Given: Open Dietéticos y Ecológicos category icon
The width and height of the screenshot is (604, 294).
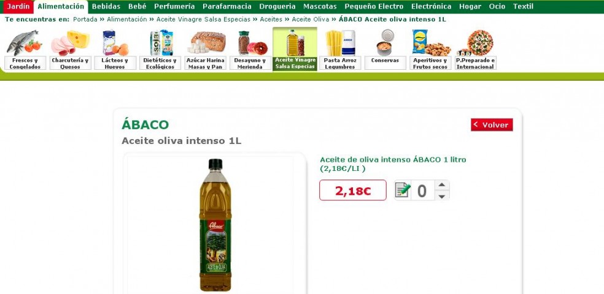Looking at the screenshot, I should [160, 50].
